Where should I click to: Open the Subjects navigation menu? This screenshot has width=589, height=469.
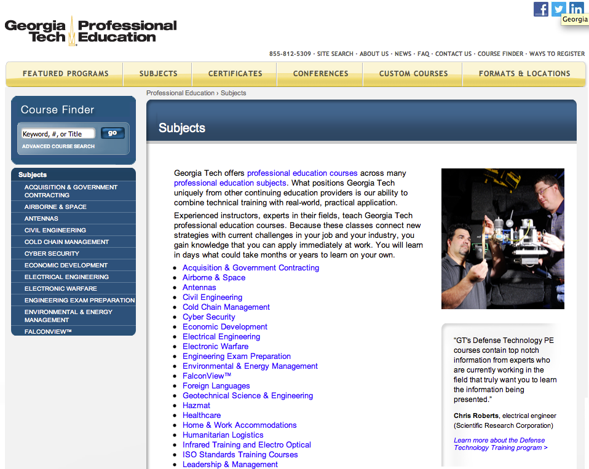(158, 74)
